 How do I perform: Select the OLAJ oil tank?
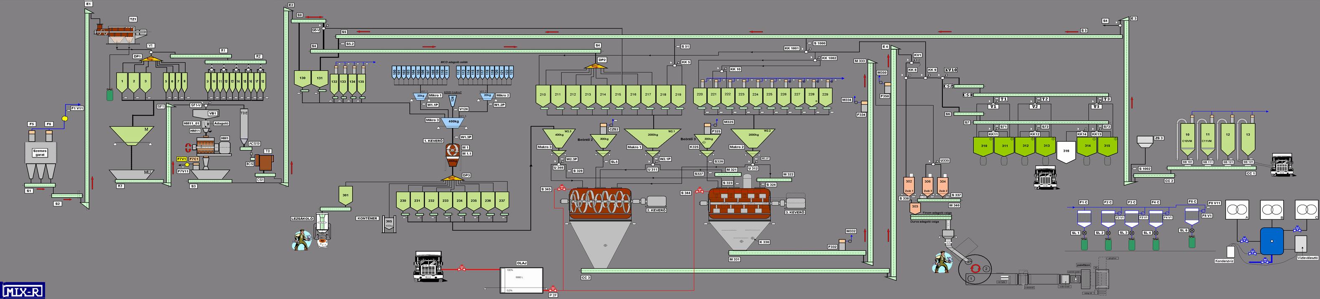(521, 279)
